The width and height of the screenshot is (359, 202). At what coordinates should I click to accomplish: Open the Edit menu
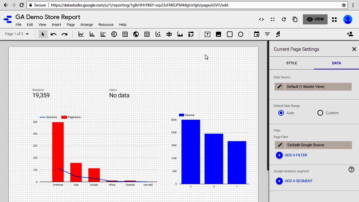point(30,25)
